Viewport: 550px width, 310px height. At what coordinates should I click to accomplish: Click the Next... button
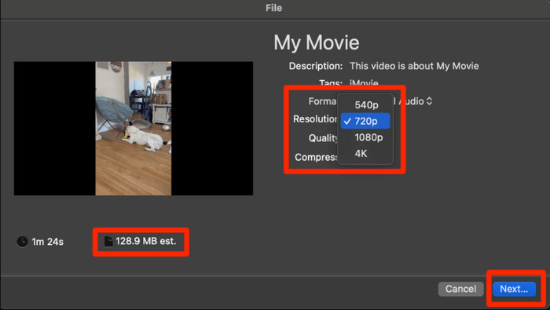tap(514, 289)
